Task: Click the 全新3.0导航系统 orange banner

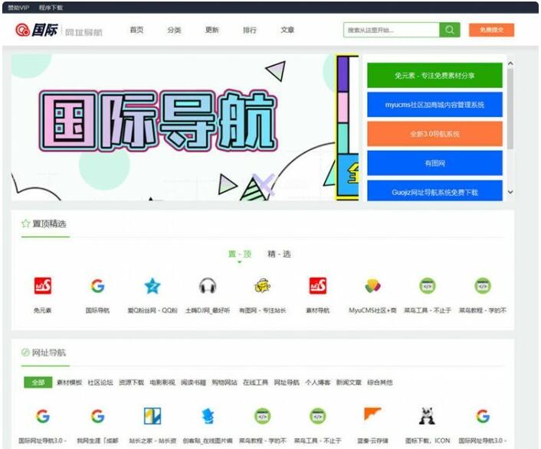Action: coord(434,134)
